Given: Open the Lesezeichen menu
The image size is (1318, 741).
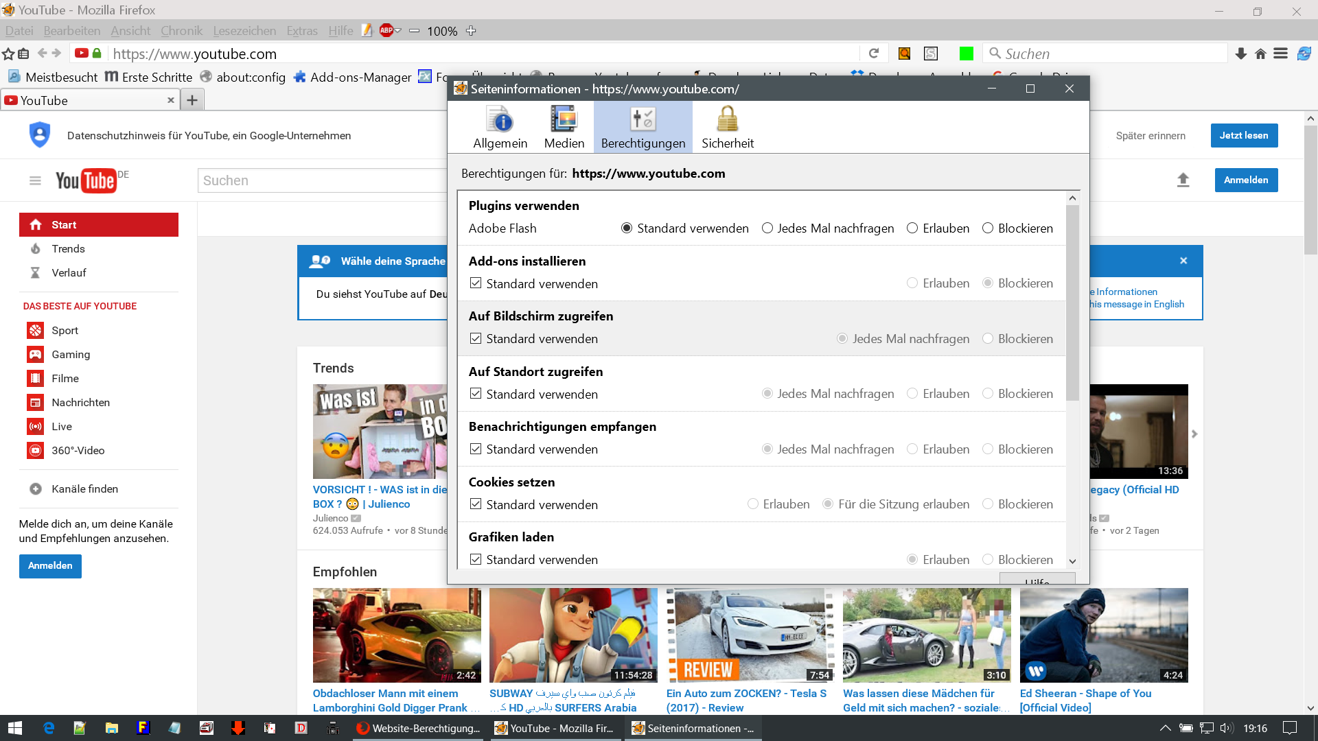Looking at the screenshot, I should point(244,31).
